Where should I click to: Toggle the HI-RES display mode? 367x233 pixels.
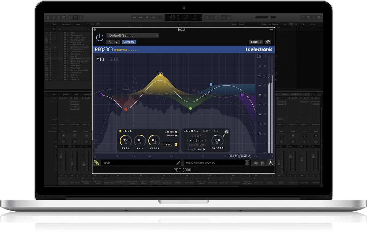234,156
